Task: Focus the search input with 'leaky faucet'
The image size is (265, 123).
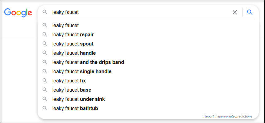Action: click(x=140, y=12)
